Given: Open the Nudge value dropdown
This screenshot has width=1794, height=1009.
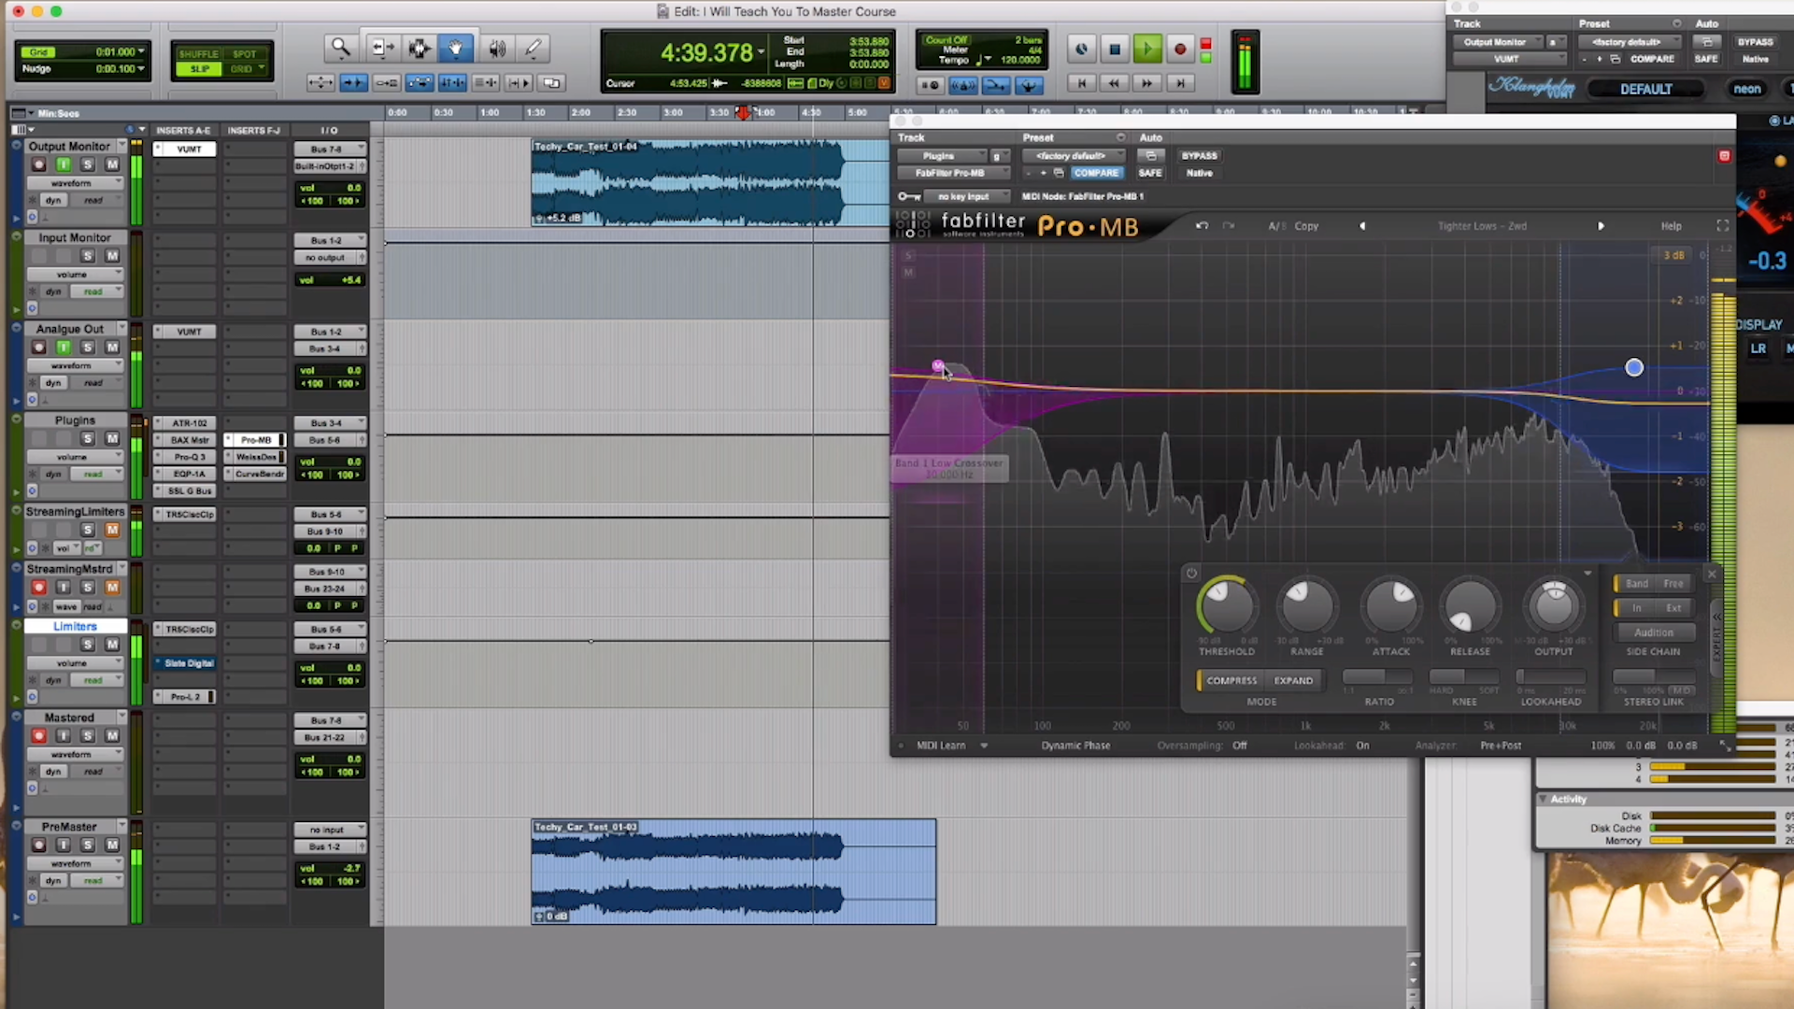Looking at the screenshot, I should pyautogui.click(x=141, y=69).
